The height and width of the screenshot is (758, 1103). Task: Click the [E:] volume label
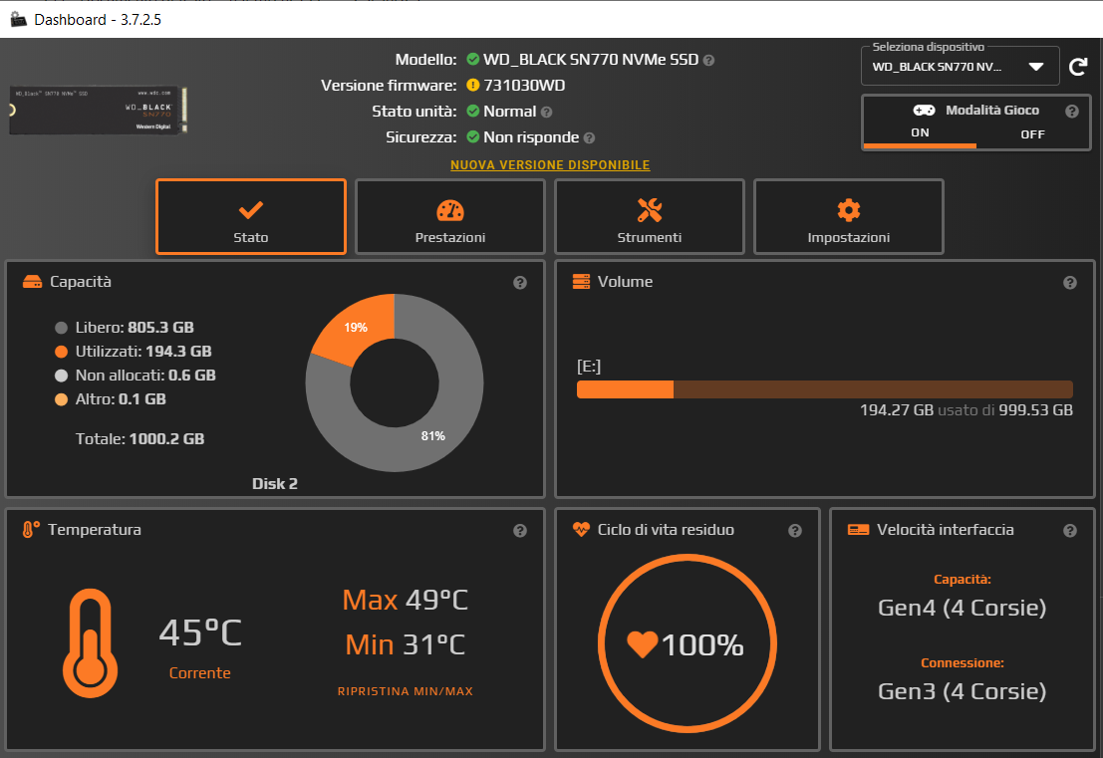589,367
